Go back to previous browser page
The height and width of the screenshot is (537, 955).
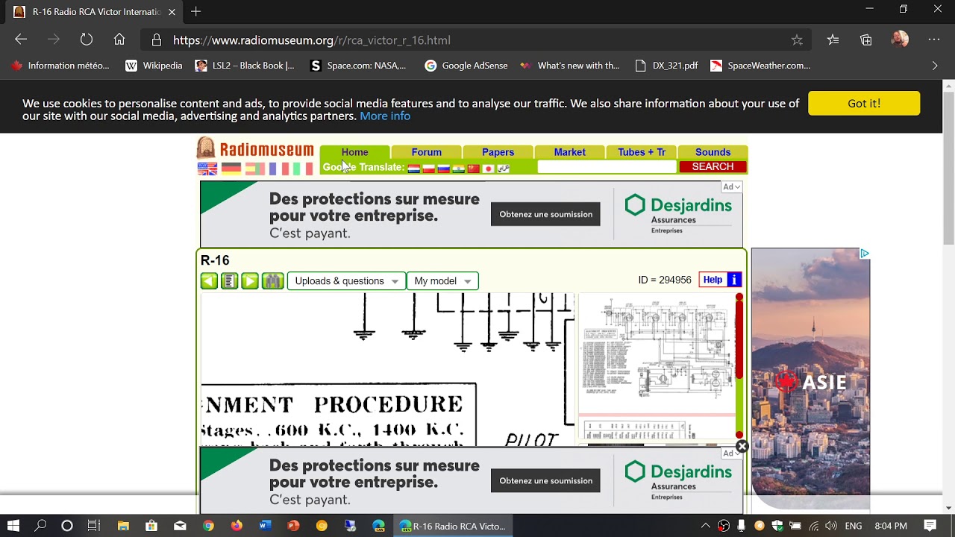click(21, 40)
